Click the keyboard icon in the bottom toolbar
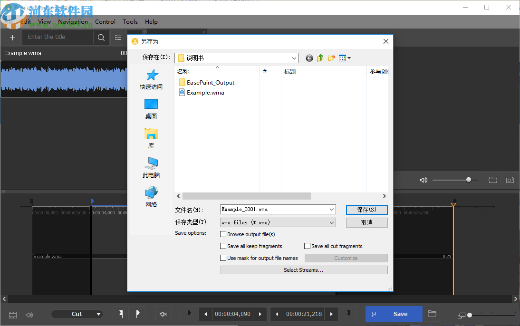This screenshot has width=520, height=326. click(x=12, y=314)
